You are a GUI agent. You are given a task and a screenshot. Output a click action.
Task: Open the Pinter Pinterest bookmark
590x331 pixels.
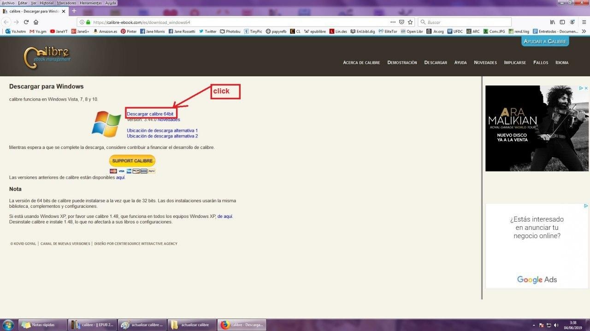(129, 31)
